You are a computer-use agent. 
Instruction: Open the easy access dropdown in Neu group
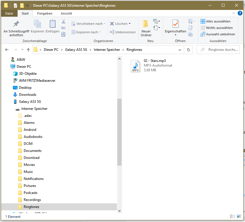(157, 28)
